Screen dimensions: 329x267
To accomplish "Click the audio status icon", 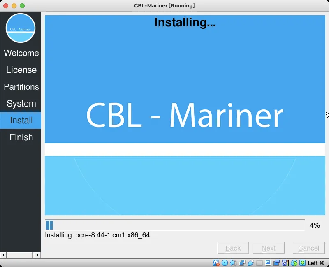I will click(234, 262).
